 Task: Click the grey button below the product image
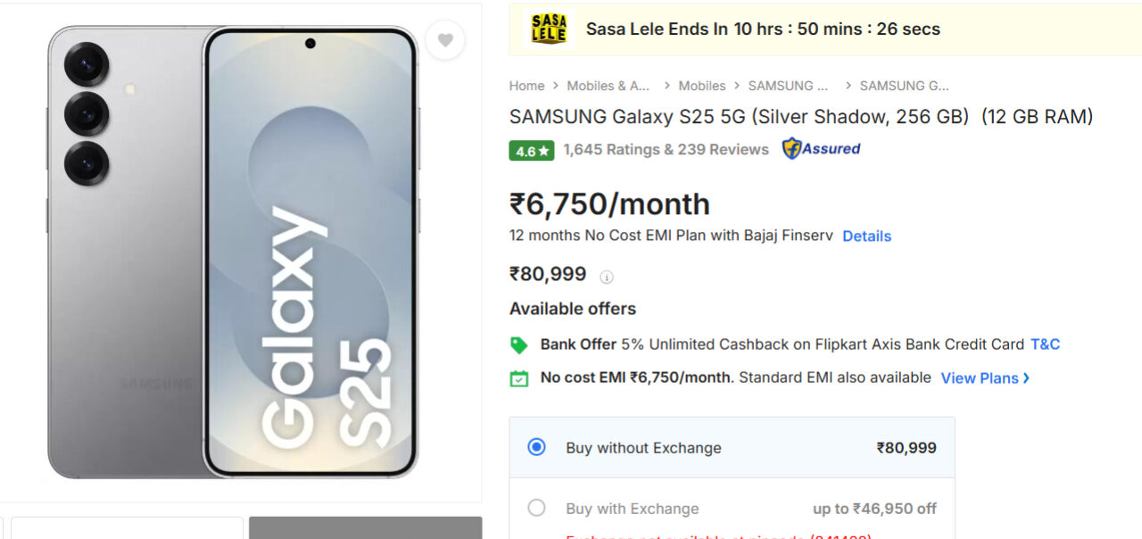click(x=365, y=527)
